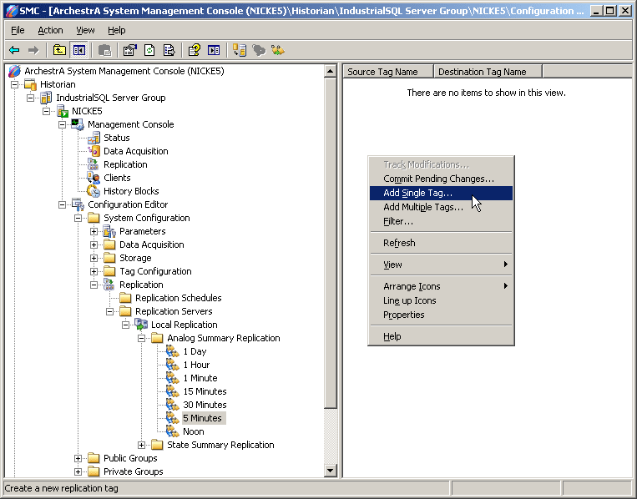Screen dimensions: 637x499
Task: Click the Replication Schedules folder icon
Action: [125, 299]
